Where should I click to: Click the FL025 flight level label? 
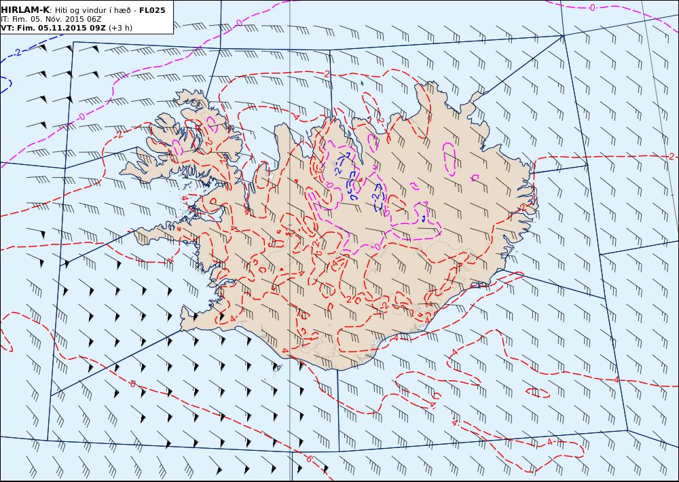tap(152, 10)
